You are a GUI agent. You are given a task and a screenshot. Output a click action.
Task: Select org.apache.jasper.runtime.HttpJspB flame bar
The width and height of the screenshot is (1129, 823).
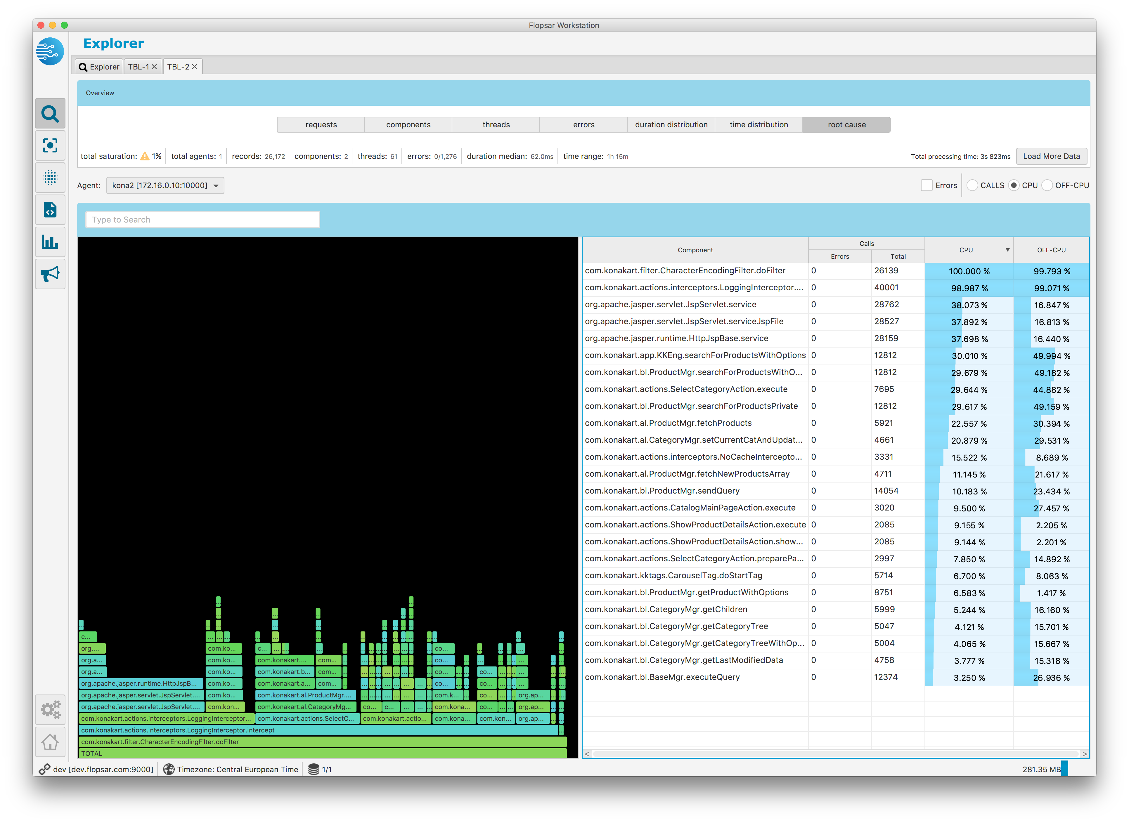(141, 683)
